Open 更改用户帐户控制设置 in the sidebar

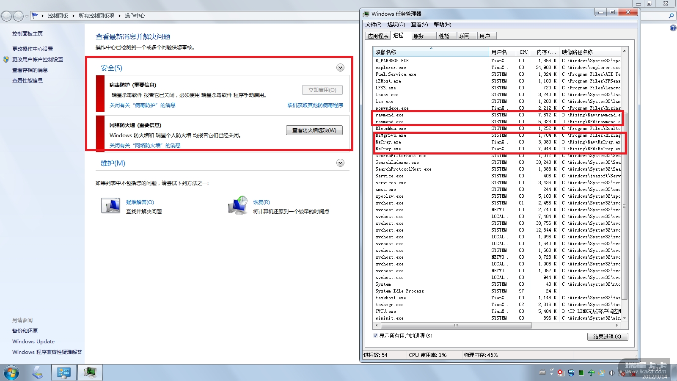38,60
